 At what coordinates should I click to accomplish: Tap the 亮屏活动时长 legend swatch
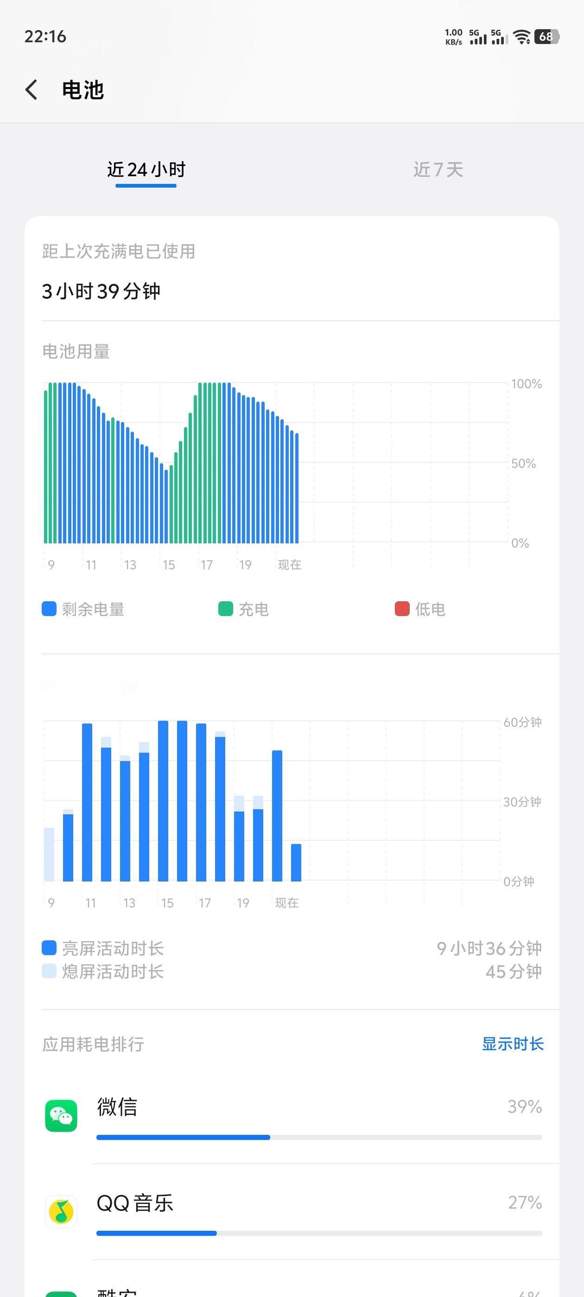click(x=49, y=948)
